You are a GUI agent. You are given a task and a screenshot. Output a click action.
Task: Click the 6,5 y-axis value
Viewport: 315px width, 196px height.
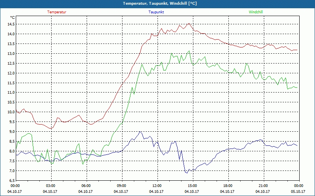12,181
